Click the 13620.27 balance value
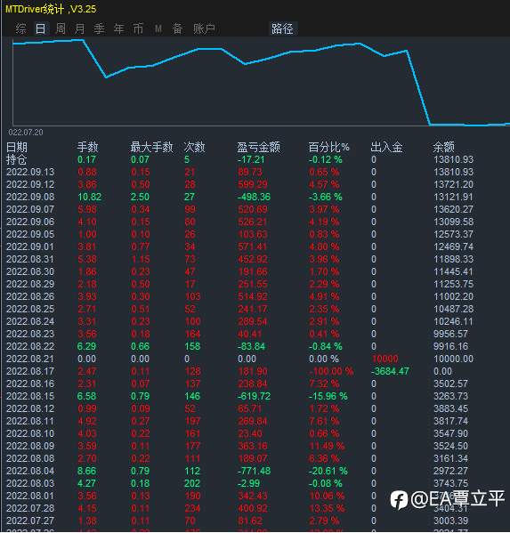The image size is (510, 533). click(454, 209)
